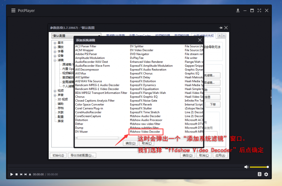The width and height of the screenshot is (282, 186).
Task: Start playback with the play button
Action: (12, 174)
